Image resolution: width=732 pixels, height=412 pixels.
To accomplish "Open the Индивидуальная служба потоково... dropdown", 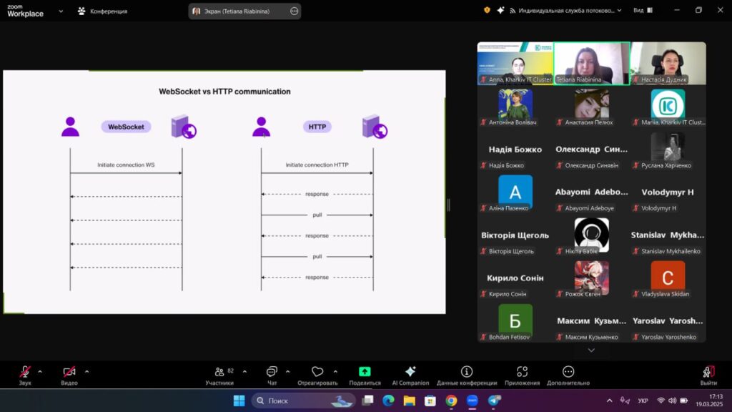I will (565, 10).
